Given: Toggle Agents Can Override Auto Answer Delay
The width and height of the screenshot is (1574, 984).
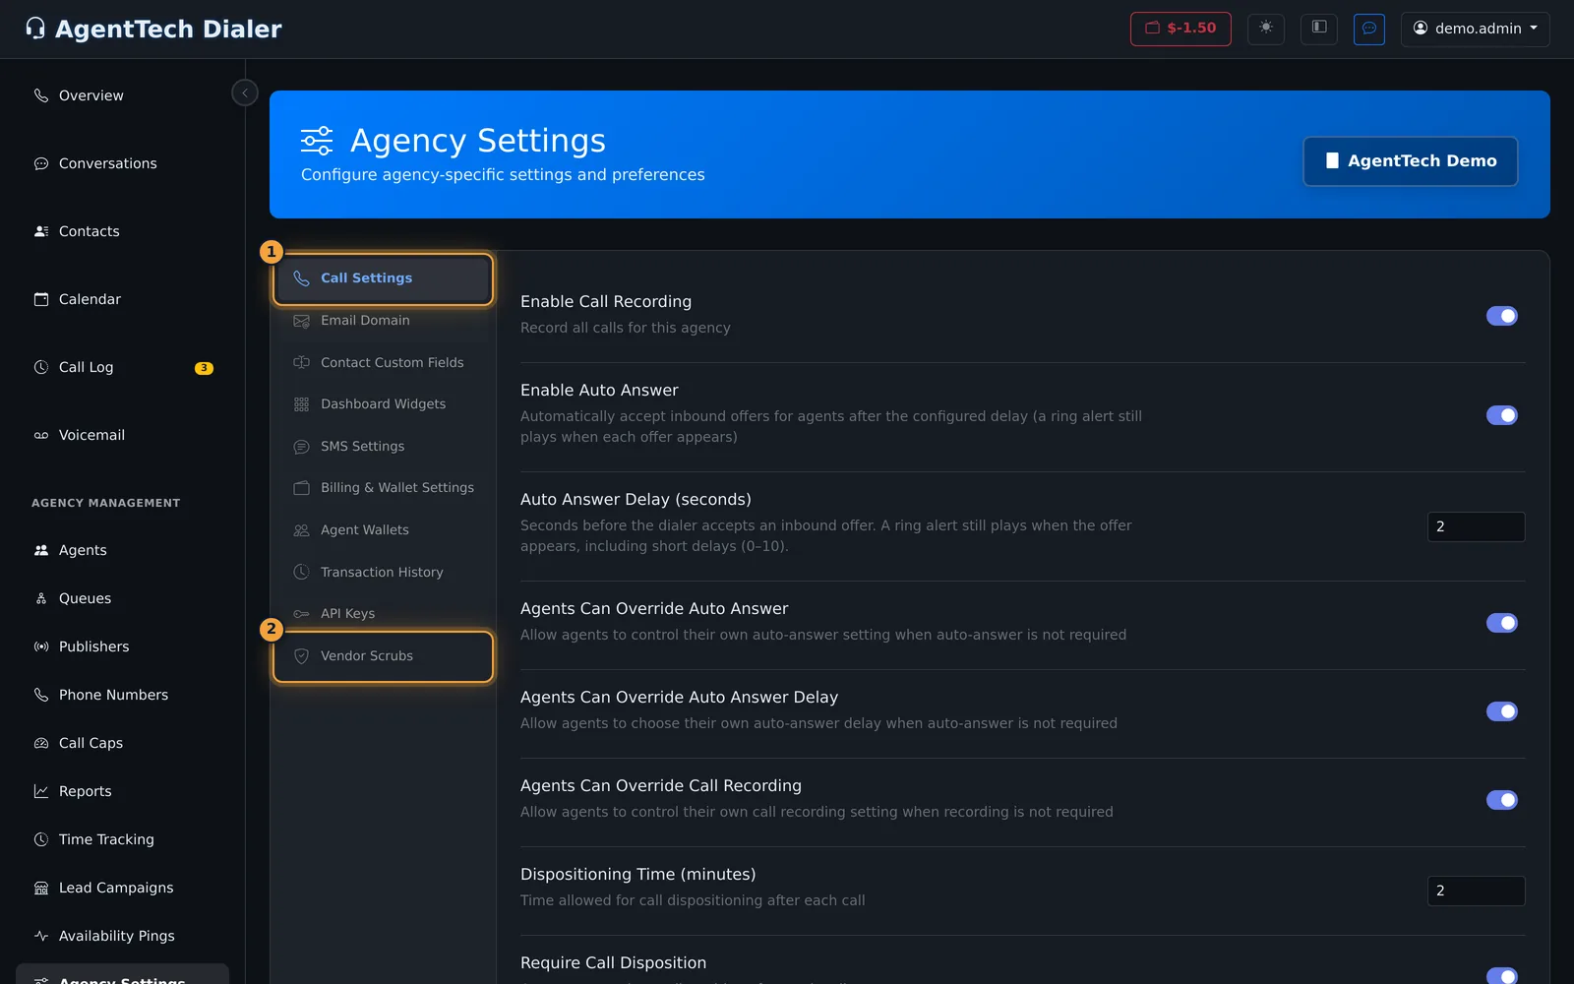Looking at the screenshot, I should click(1501, 711).
